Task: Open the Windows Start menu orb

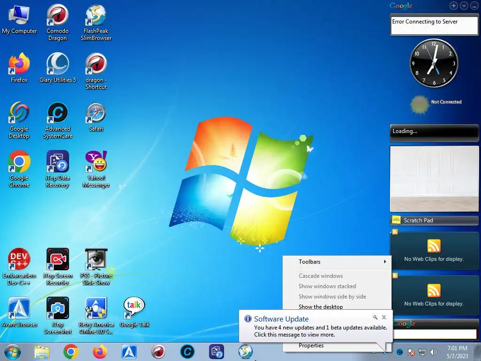Action: 13,352
